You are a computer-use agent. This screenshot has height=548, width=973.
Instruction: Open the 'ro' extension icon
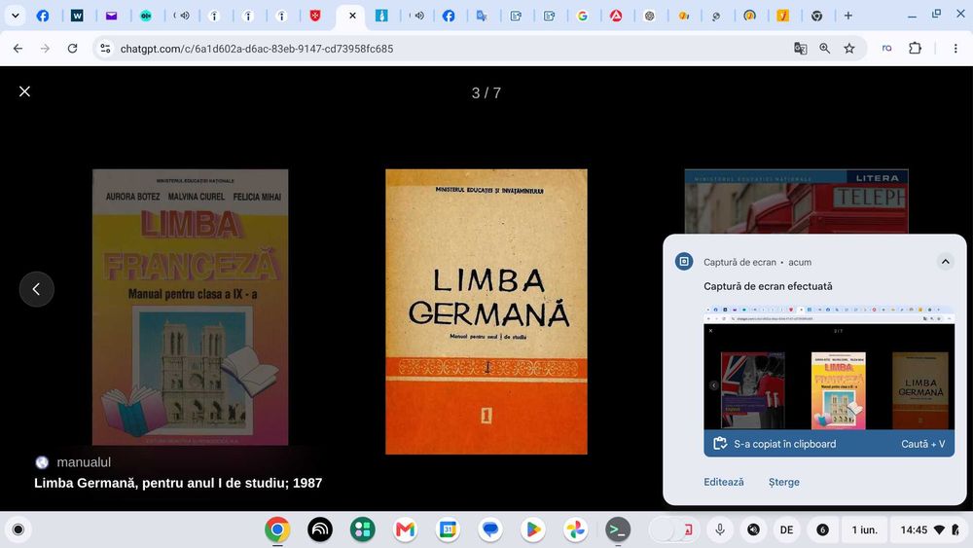tap(886, 49)
